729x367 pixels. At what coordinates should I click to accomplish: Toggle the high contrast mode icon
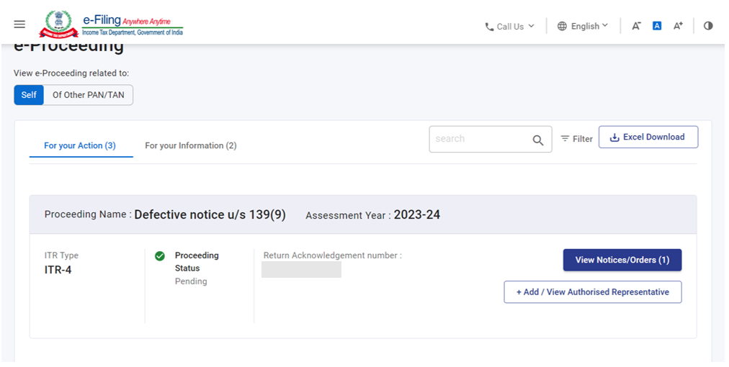[x=708, y=26]
